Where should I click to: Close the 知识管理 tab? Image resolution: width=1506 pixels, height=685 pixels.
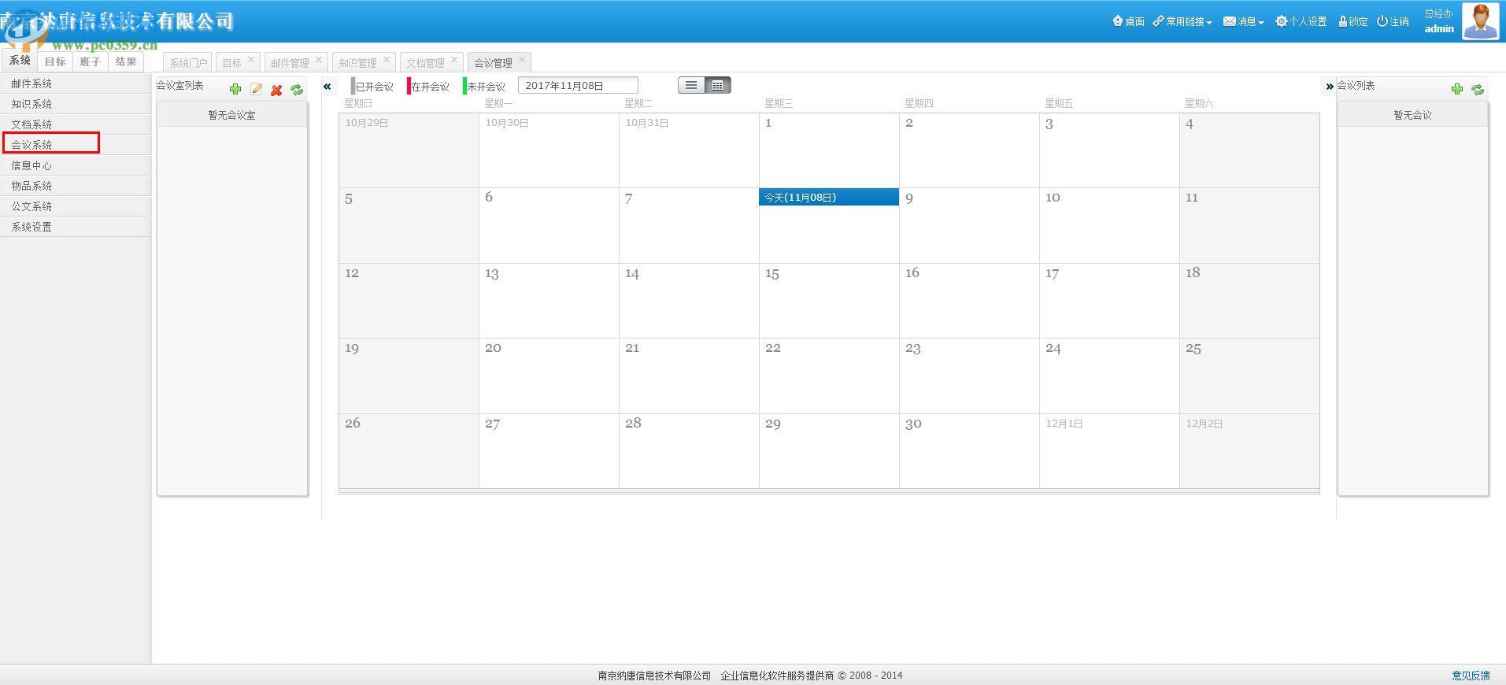pyautogui.click(x=387, y=59)
